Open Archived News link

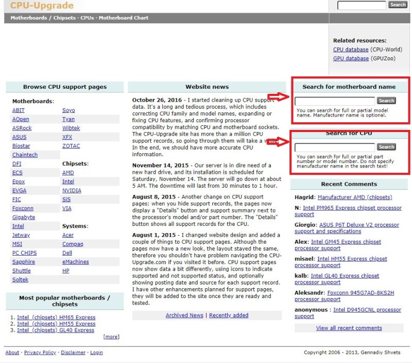tap(184, 316)
